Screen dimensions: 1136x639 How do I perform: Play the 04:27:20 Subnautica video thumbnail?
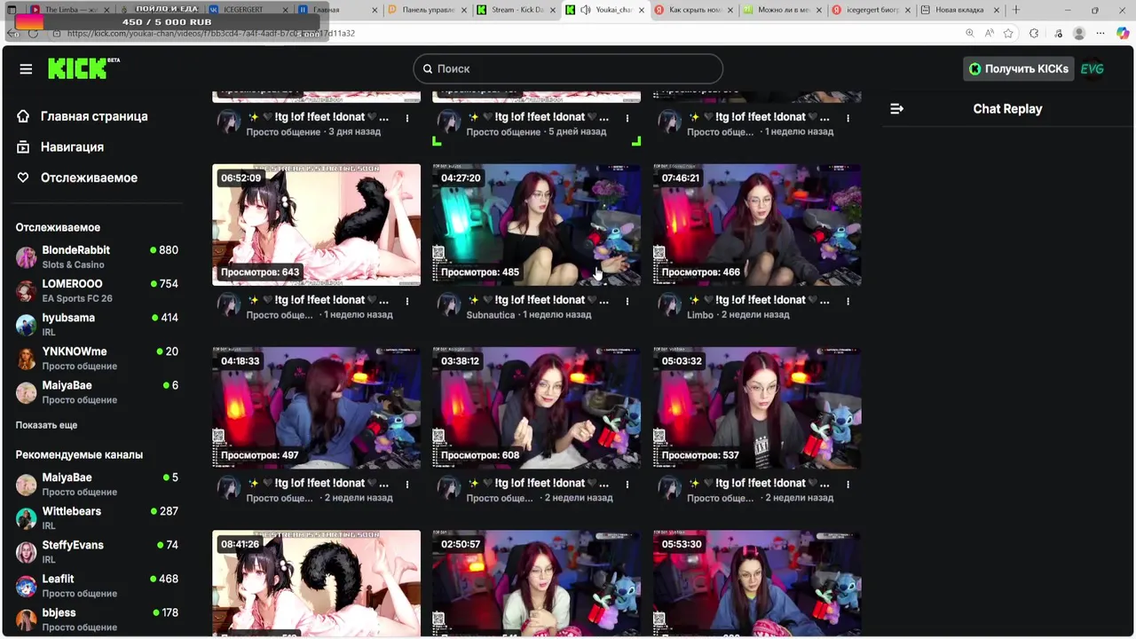tap(536, 224)
